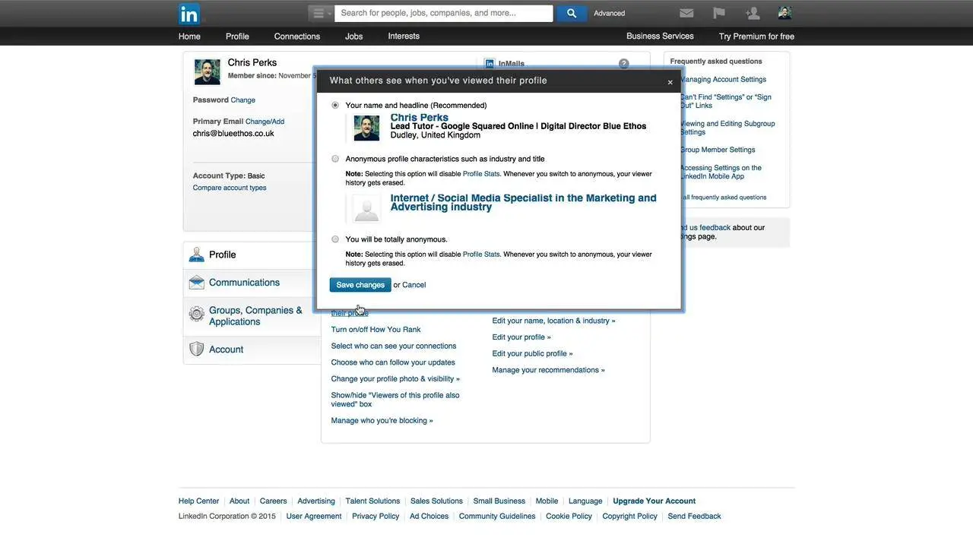This screenshot has width=973, height=547.
Task: Open Profile Stats link under totally anonymous
Action: [x=481, y=255]
